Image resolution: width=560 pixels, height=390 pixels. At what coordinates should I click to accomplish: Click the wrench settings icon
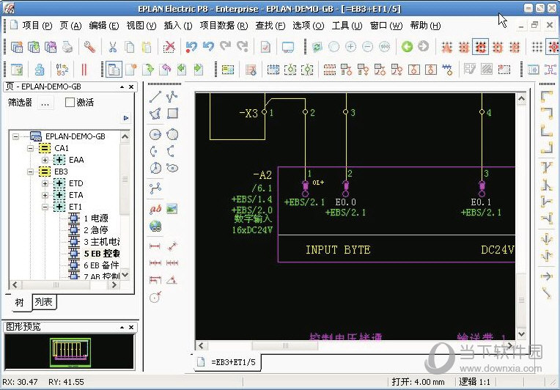[89, 47]
